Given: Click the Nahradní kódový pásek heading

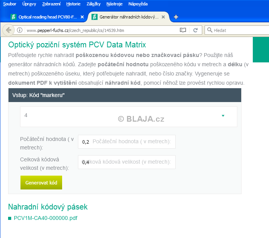Looking at the screenshot, I should point(48,207).
